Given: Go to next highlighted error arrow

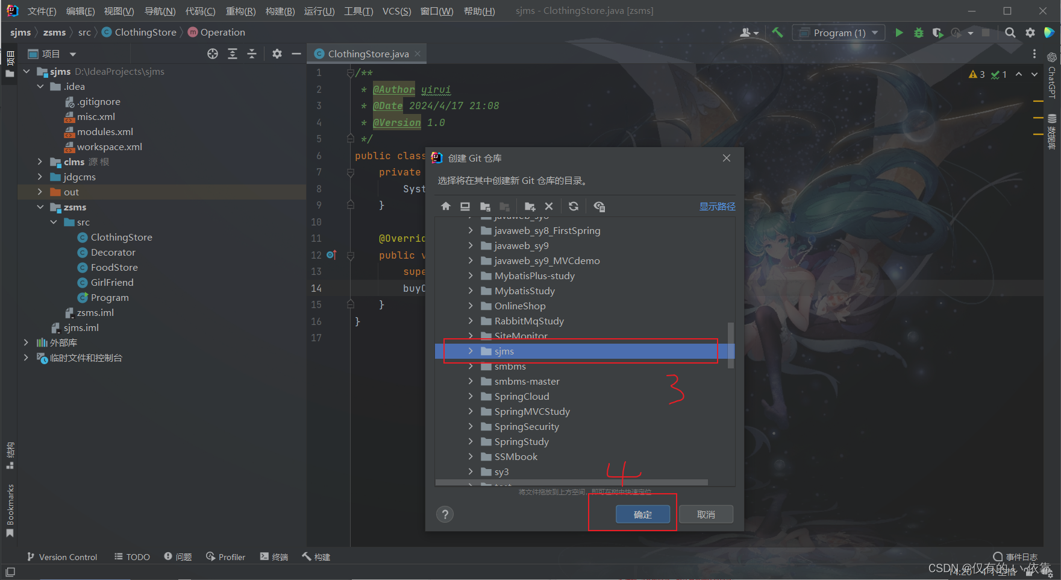Looking at the screenshot, I should pyautogui.click(x=1034, y=74).
